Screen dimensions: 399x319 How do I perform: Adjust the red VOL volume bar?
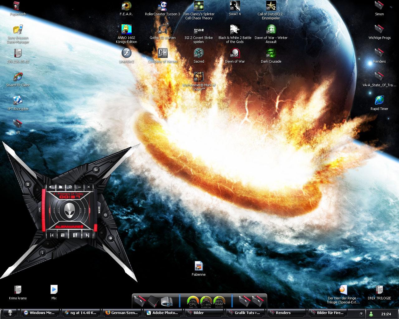pyautogui.click(x=44, y=210)
